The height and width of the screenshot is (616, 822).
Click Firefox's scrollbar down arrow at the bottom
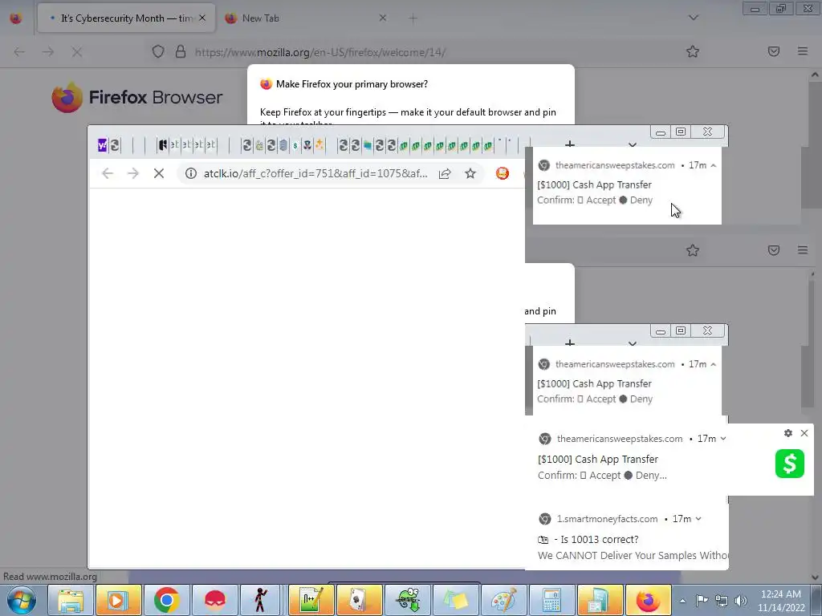815,577
